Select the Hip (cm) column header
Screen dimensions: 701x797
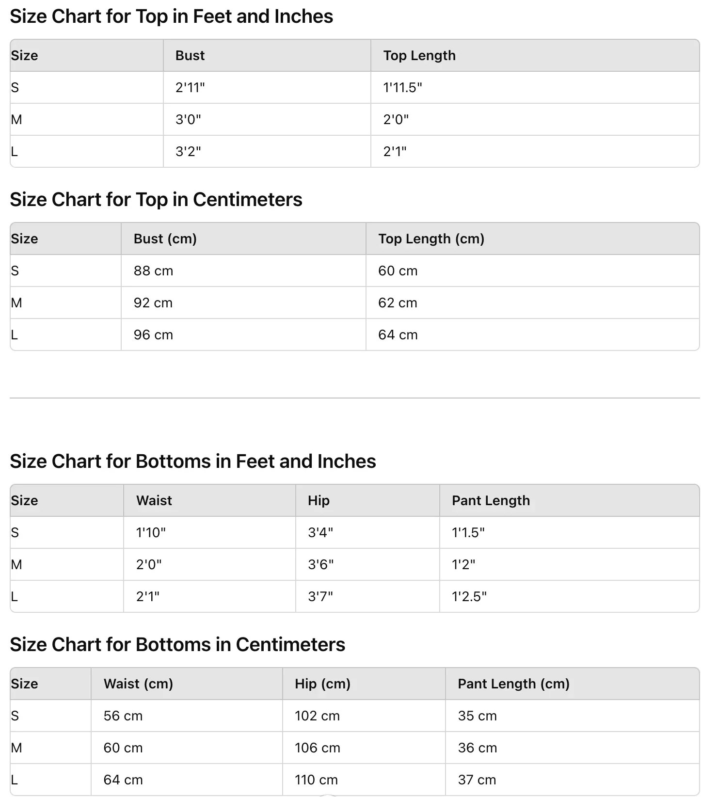click(364, 684)
